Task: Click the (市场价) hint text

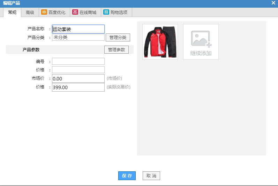Action: 114,78
